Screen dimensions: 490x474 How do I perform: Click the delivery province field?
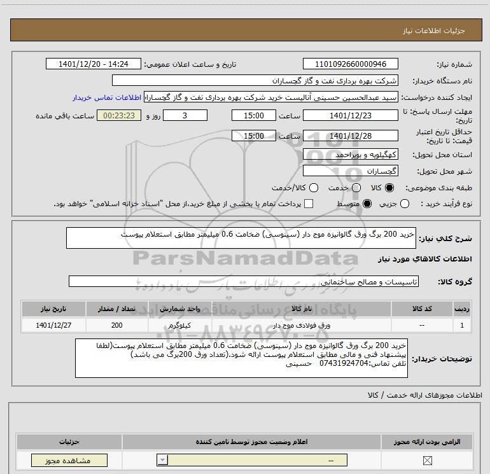tap(350, 155)
